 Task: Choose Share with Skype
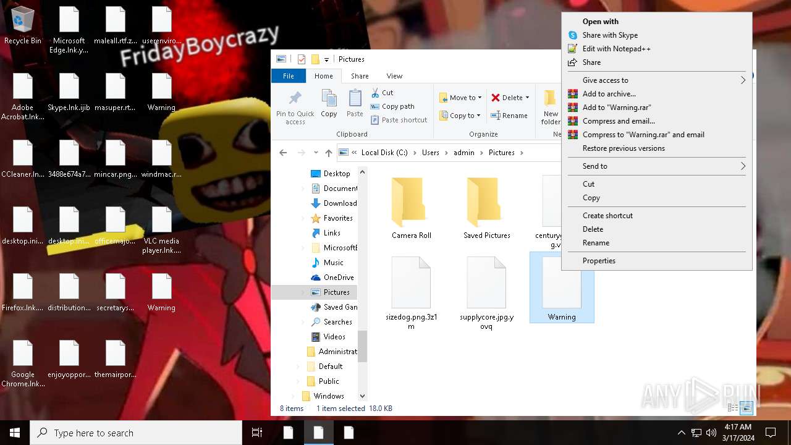pyautogui.click(x=657, y=35)
